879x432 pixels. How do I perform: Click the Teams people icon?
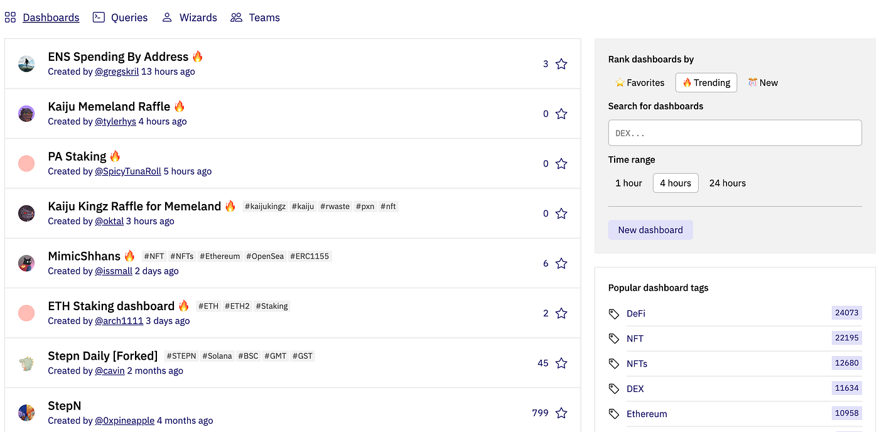[x=236, y=18]
